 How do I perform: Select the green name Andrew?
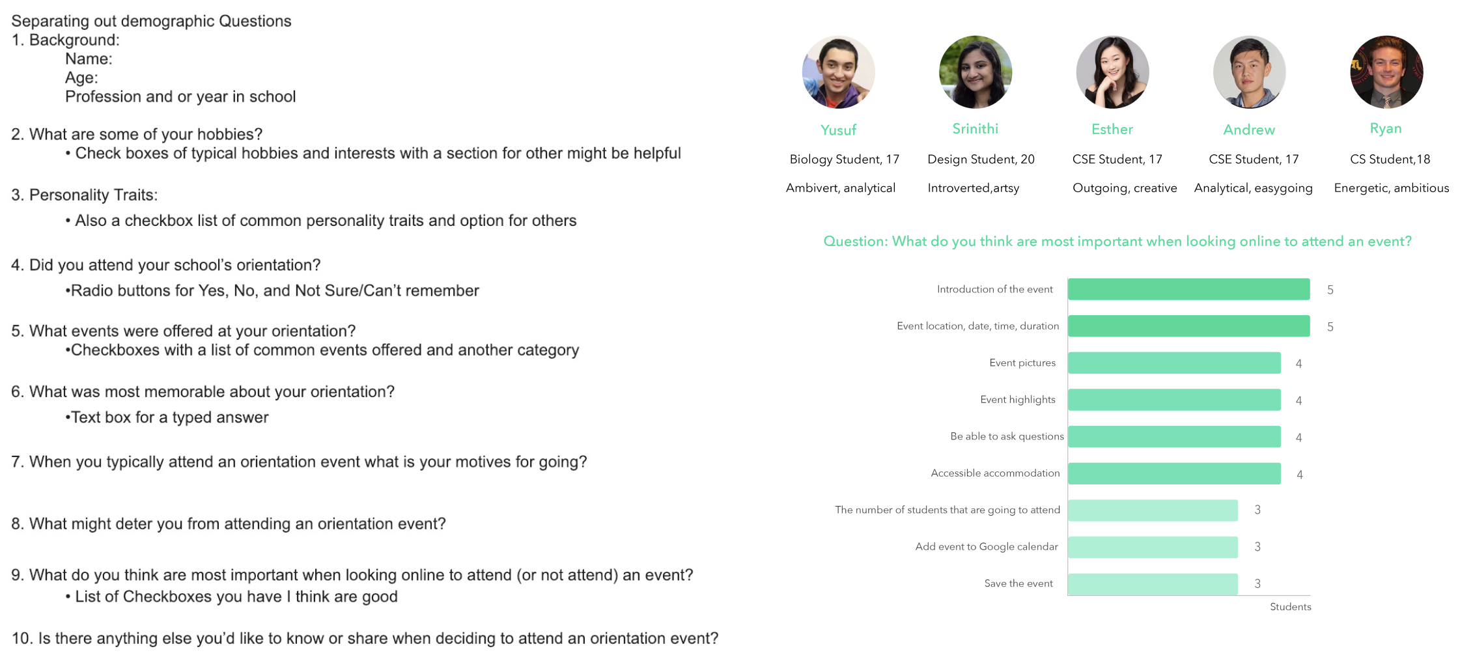[x=1249, y=130]
